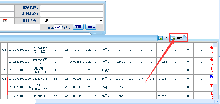Click the 备料状态 dropdown arrow
This screenshot has height=104, width=220.
pos(101,21)
